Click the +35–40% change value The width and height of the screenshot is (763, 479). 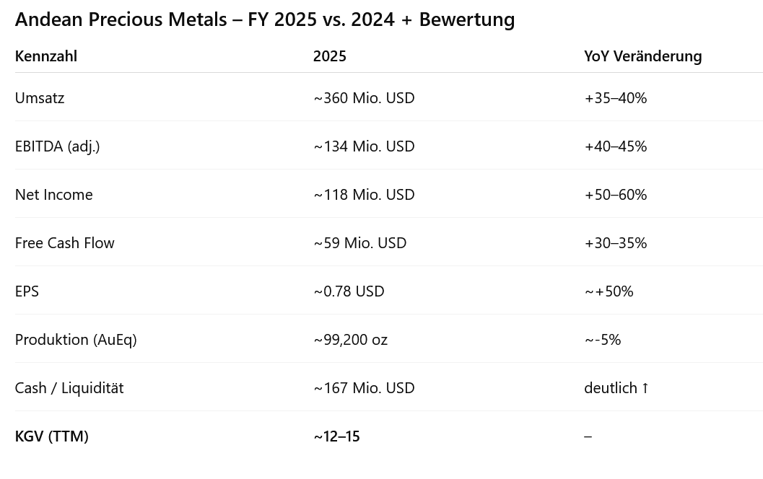[x=615, y=98]
